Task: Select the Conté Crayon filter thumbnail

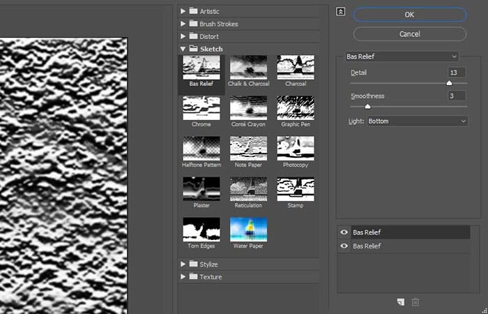Action: pyautogui.click(x=248, y=108)
